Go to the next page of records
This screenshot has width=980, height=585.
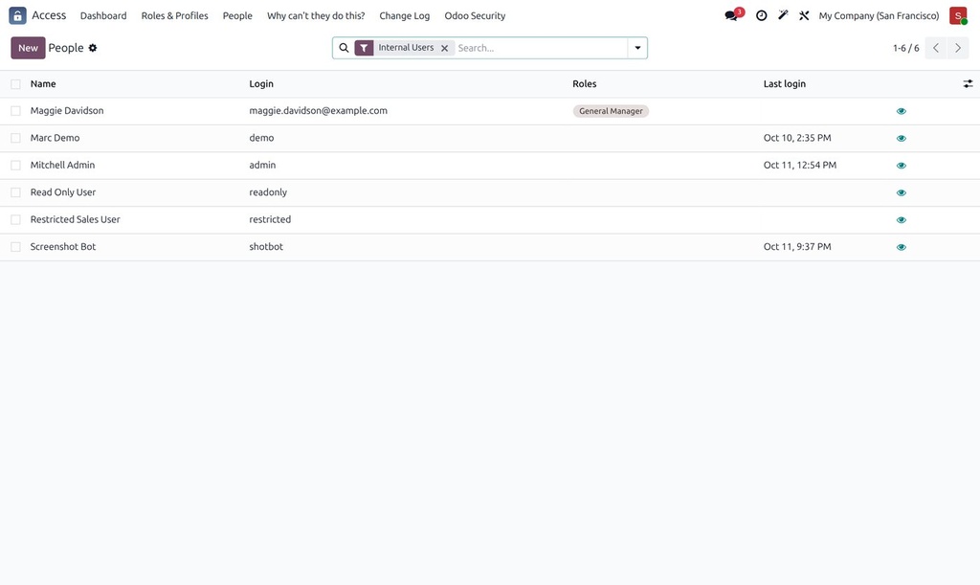click(x=957, y=48)
